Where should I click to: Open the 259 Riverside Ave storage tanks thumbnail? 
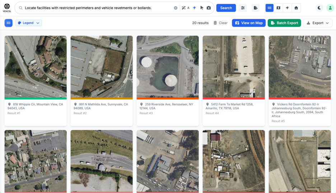point(168,67)
